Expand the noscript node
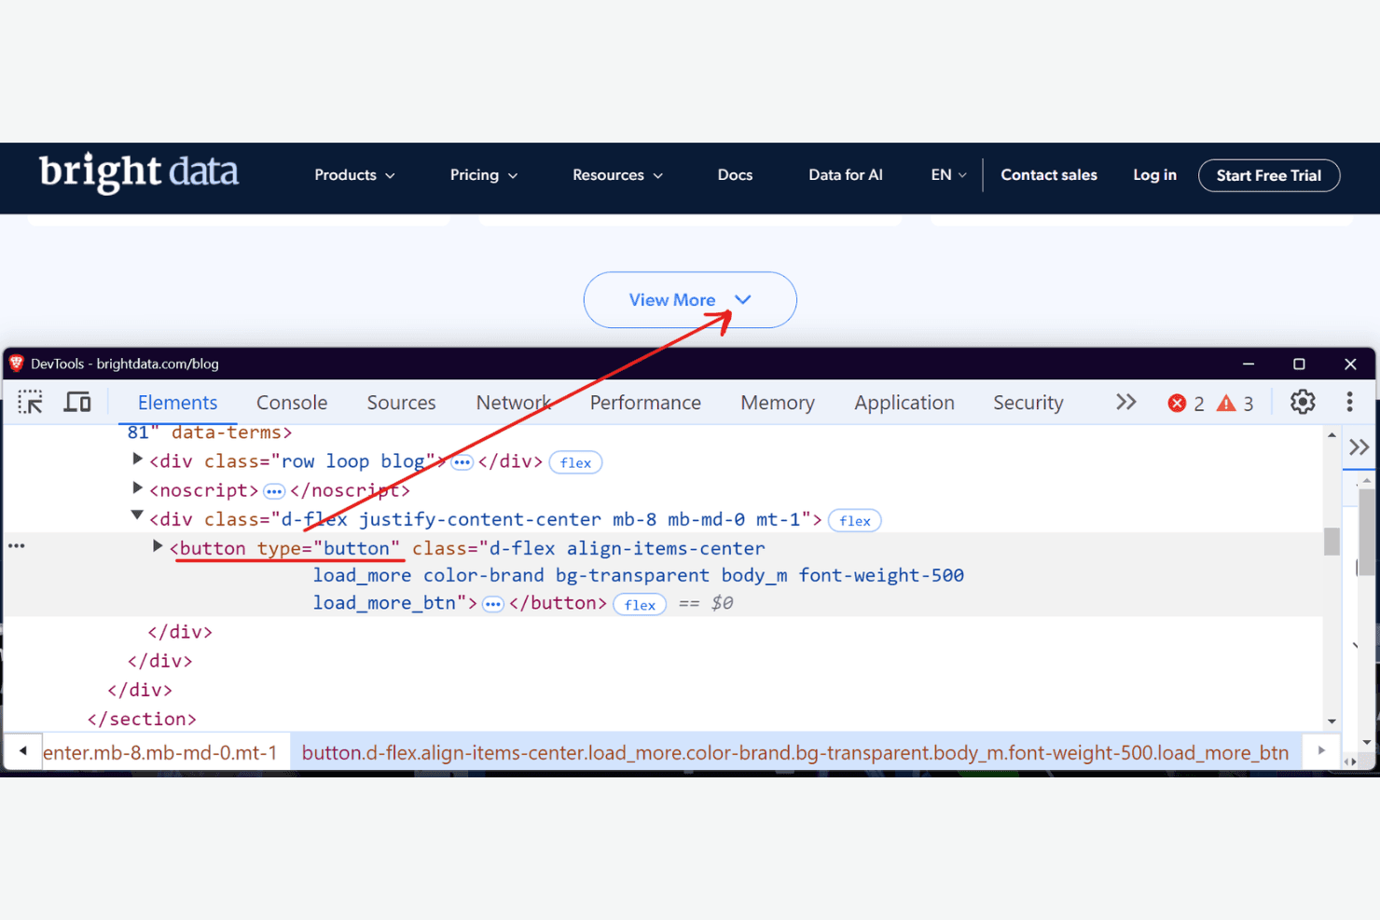This screenshot has width=1380, height=920. click(x=137, y=487)
